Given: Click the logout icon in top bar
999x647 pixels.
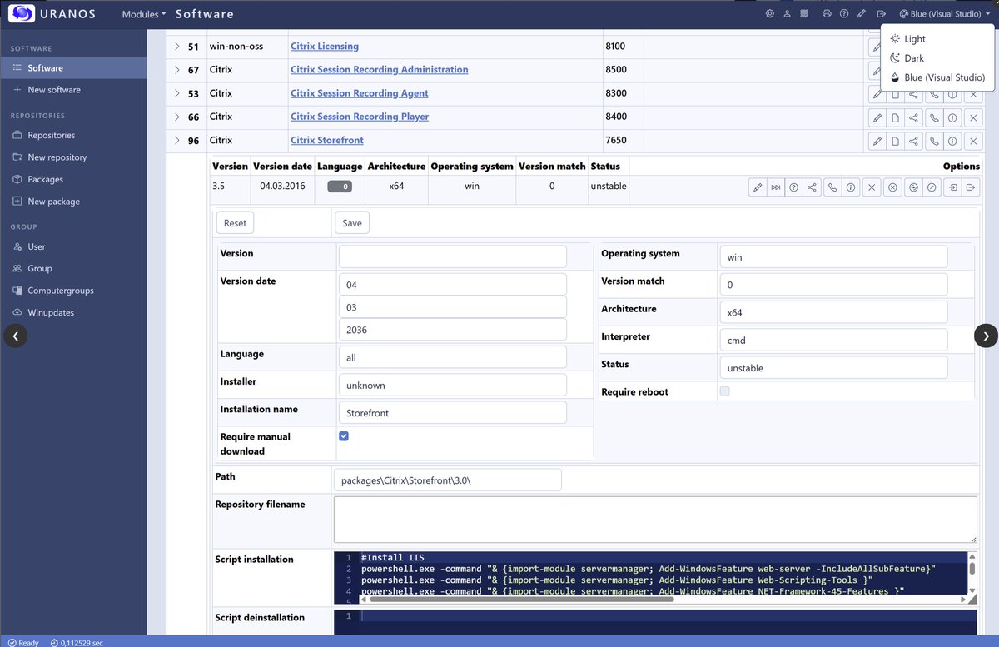Looking at the screenshot, I should tap(881, 14).
